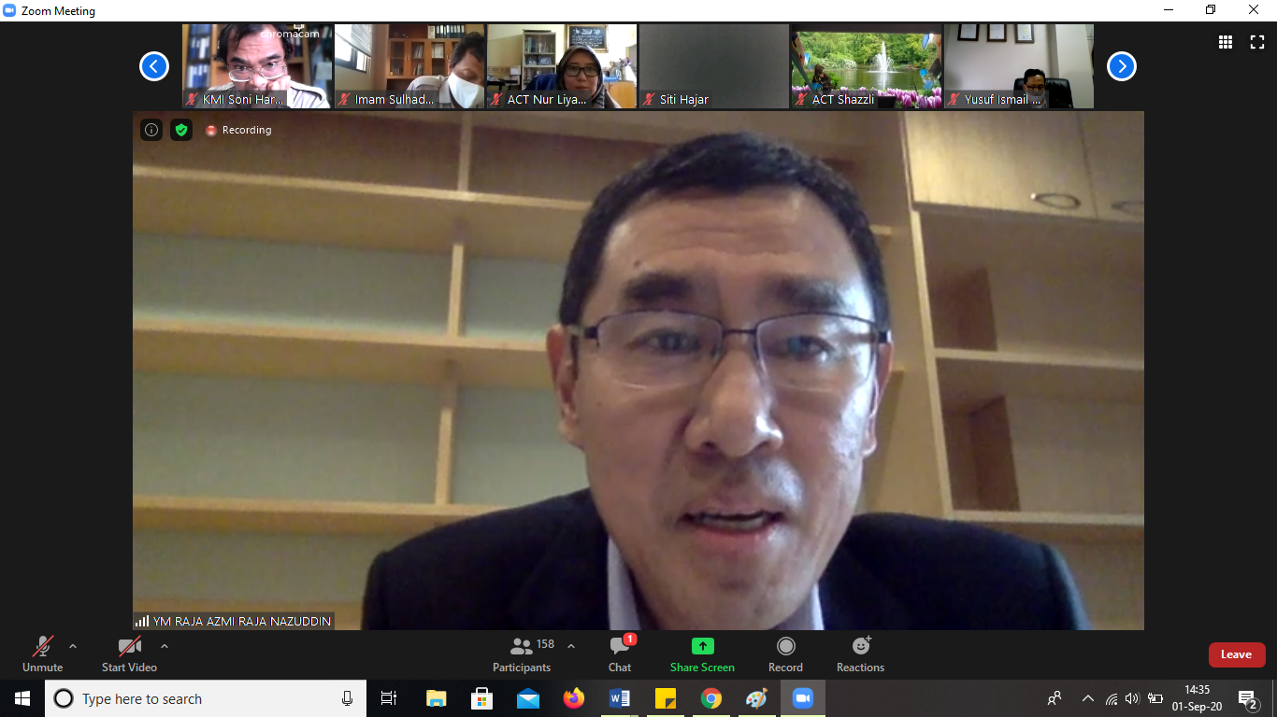Viewport: 1277px width, 717px height.
Task: Click the green encryption shield icon
Action: tap(181, 130)
